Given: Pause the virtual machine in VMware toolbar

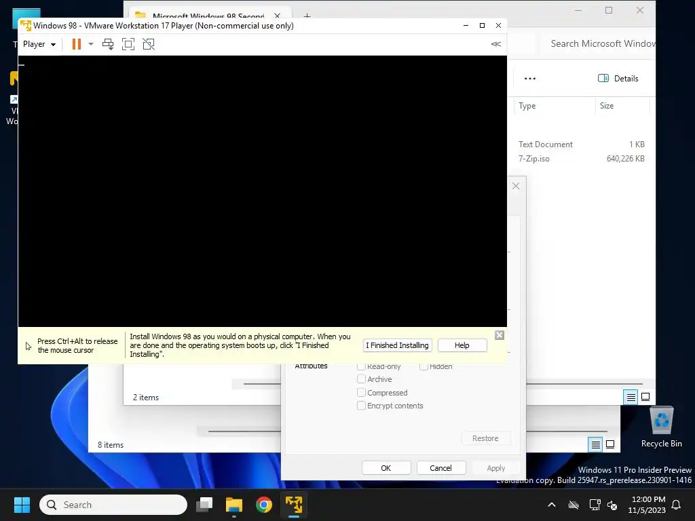Looking at the screenshot, I should [77, 44].
